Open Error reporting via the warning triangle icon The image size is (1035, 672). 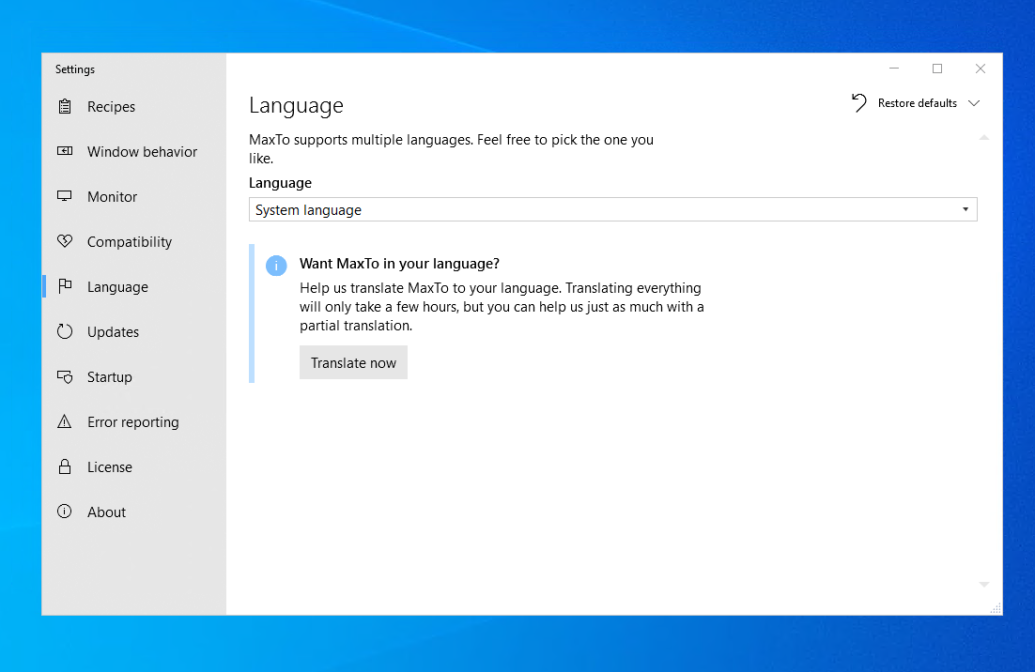(64, 421)
